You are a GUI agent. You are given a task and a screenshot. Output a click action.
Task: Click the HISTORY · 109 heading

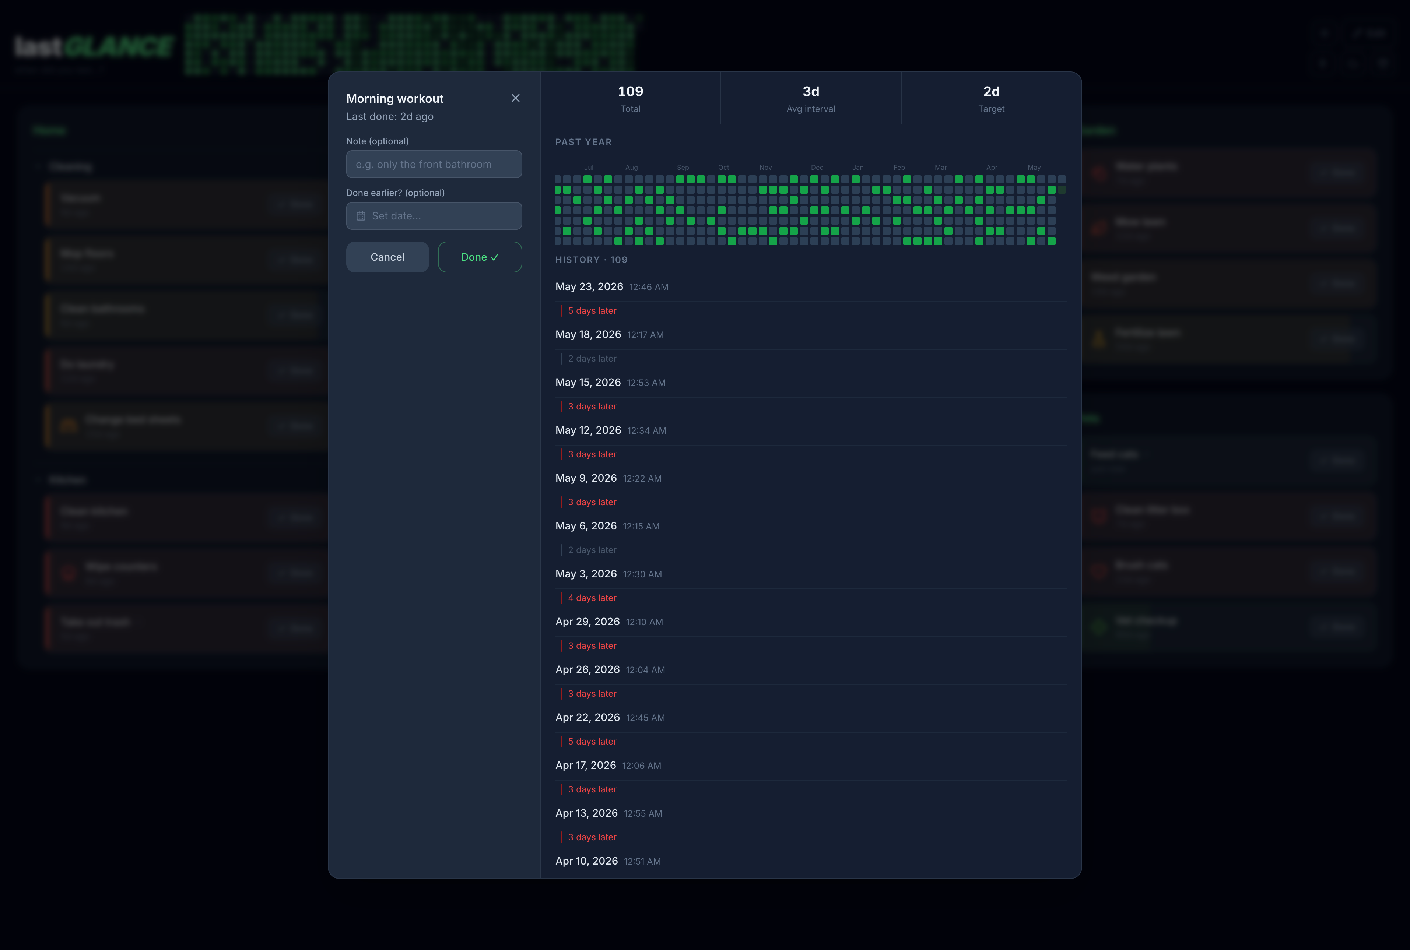[x=592, y=260]
